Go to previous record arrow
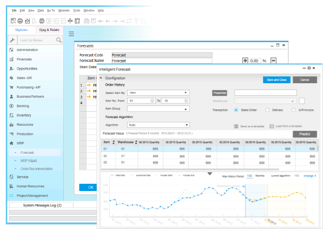Image resolution: width=331 pixels, height=236 pixels. point(108,21)
